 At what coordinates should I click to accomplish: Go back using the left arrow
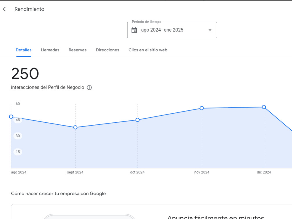[x=5, y=9]
